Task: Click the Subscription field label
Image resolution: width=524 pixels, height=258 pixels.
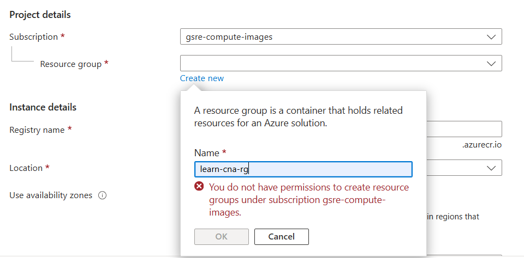Action: tap(33, 37)
